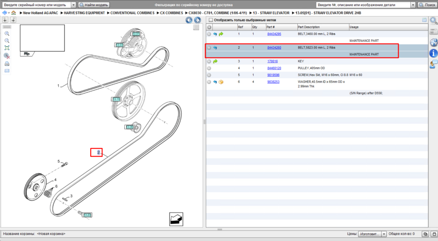Click the orange package icon on washer row
This screenshot has width=438, height=241.
pyautogui.click(x=221, y=82)
